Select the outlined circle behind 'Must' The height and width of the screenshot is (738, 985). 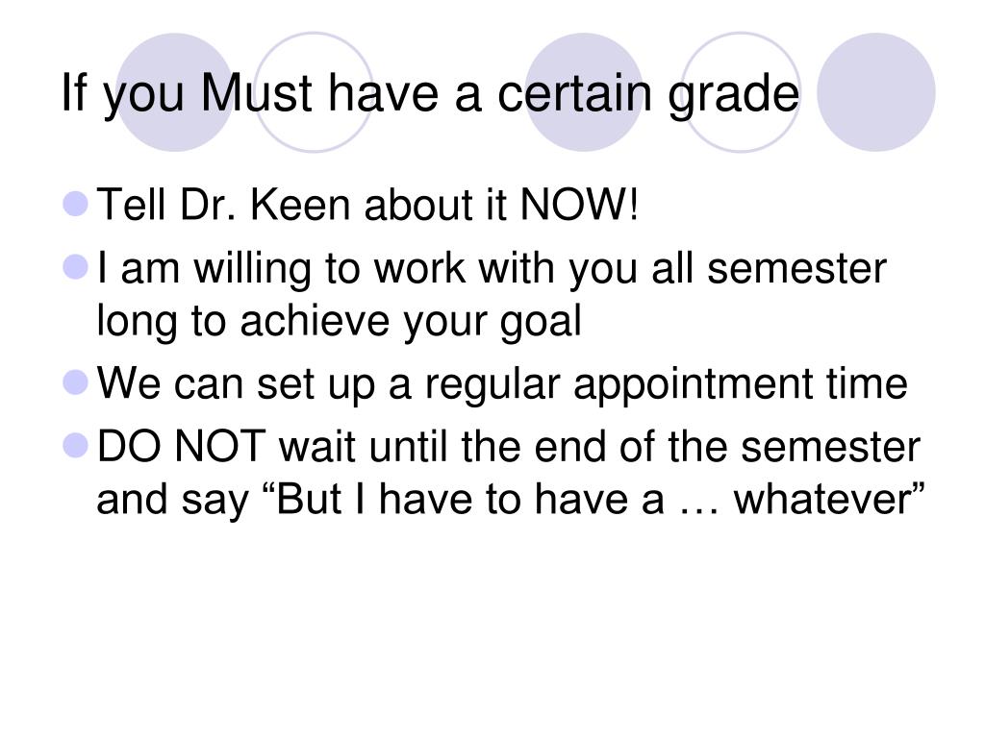pos(314,92)
